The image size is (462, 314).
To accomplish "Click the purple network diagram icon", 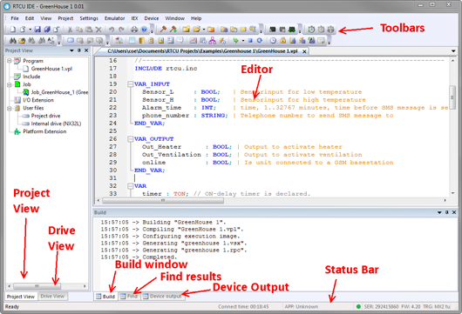I will pyautogui.click(x=213, y=40).
